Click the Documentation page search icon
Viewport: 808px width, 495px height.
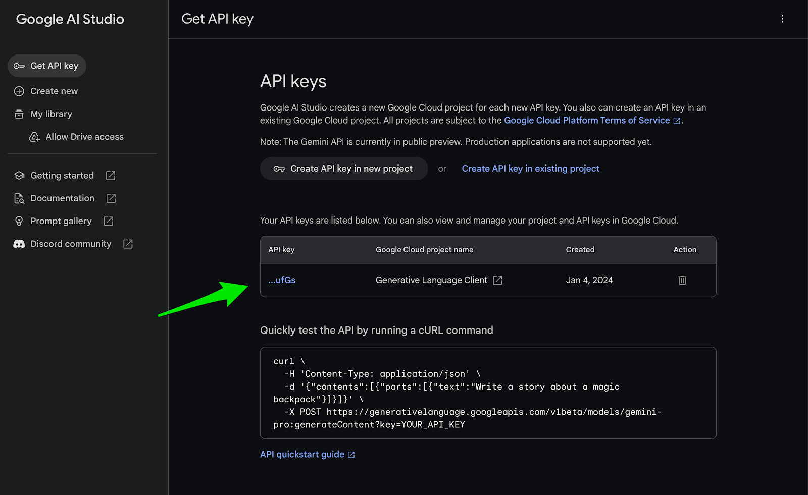click(19, 198)
